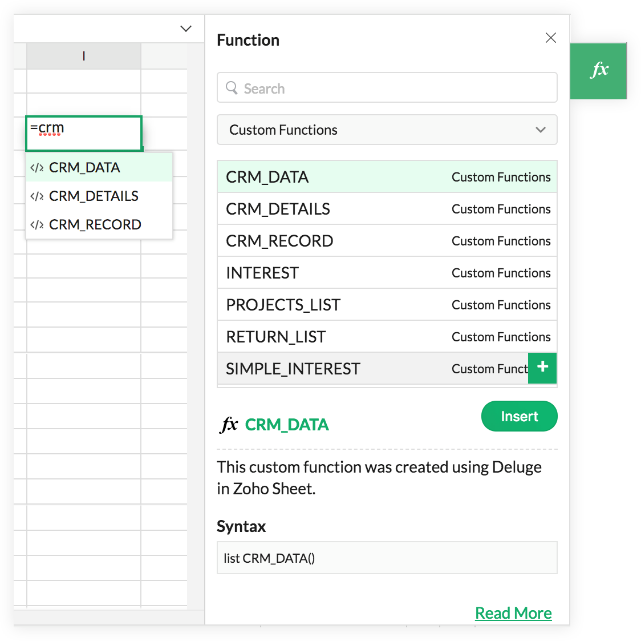Image resolution: width=641 pixels, height=641 pixels.
Task: Open the green fx function panel tab
Action: click(598, 71)
